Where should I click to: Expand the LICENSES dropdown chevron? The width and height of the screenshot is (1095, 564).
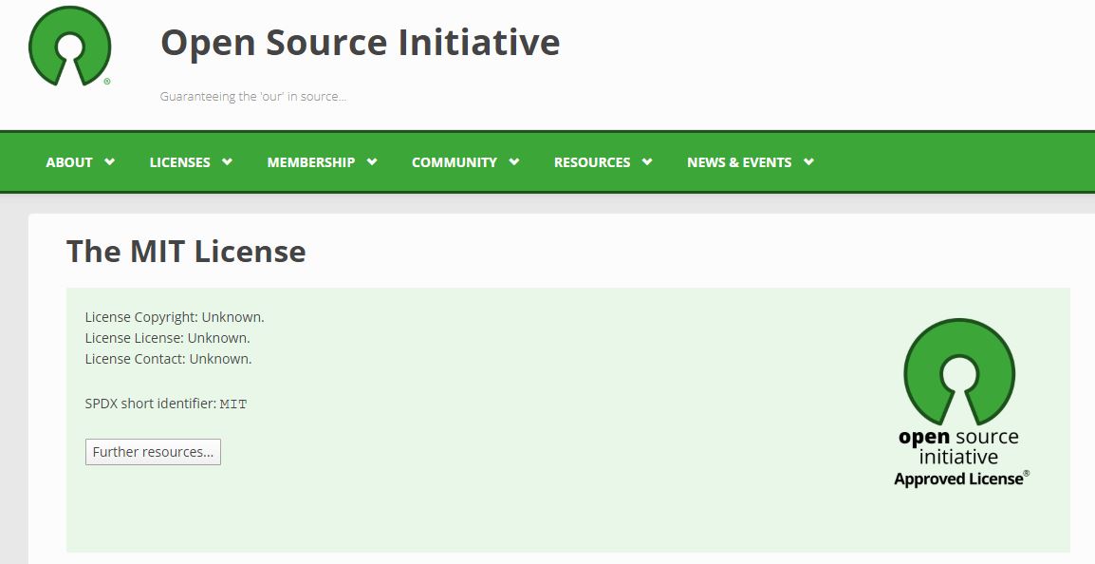click(227, 161)
